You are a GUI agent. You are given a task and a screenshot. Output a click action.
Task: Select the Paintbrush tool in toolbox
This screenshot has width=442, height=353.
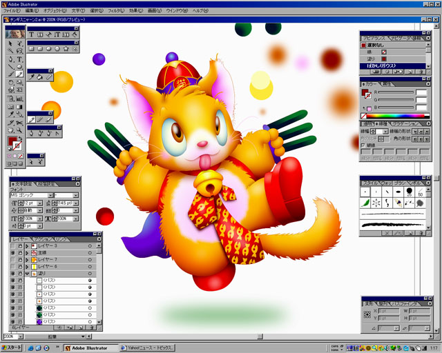11,74
